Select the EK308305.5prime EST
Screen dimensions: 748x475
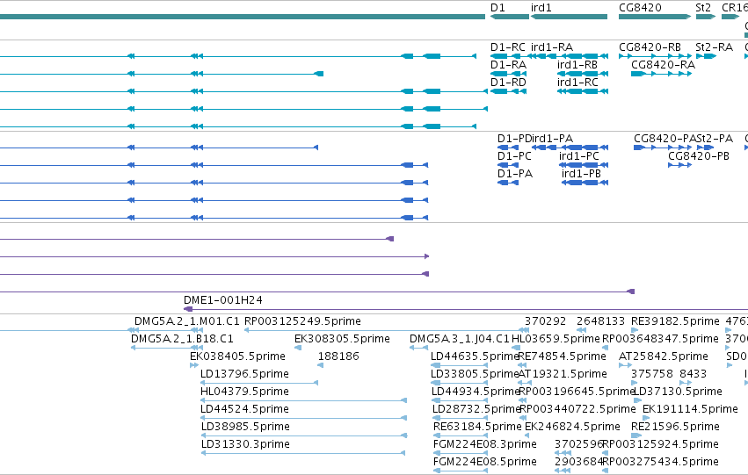tap(342, 339)
